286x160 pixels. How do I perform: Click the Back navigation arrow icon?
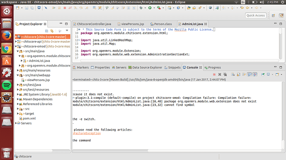[x=247, y=8]
